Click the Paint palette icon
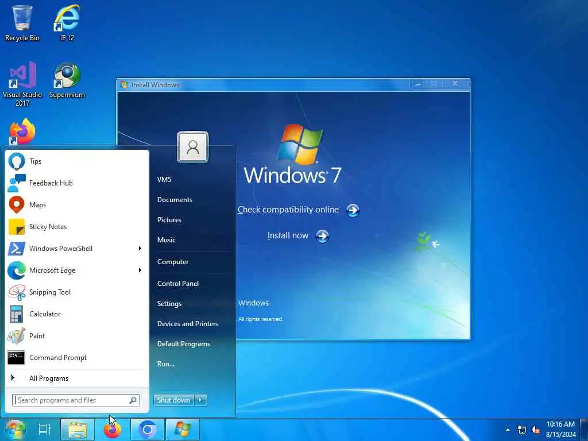This screenshot has height=441, width=588. (17, 335)
